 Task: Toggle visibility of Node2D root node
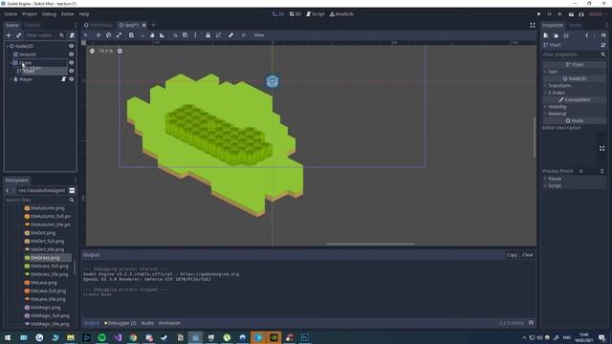point(71,46)
